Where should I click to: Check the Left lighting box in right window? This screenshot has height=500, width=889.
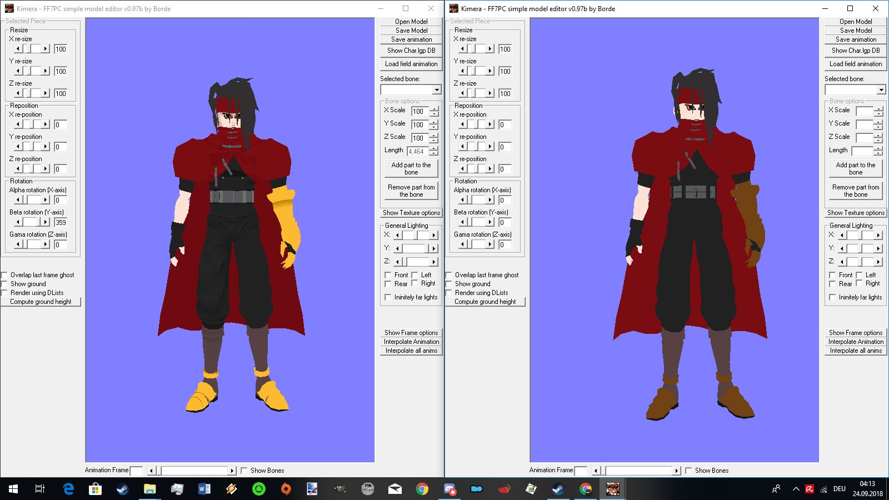tap(859, 275)
